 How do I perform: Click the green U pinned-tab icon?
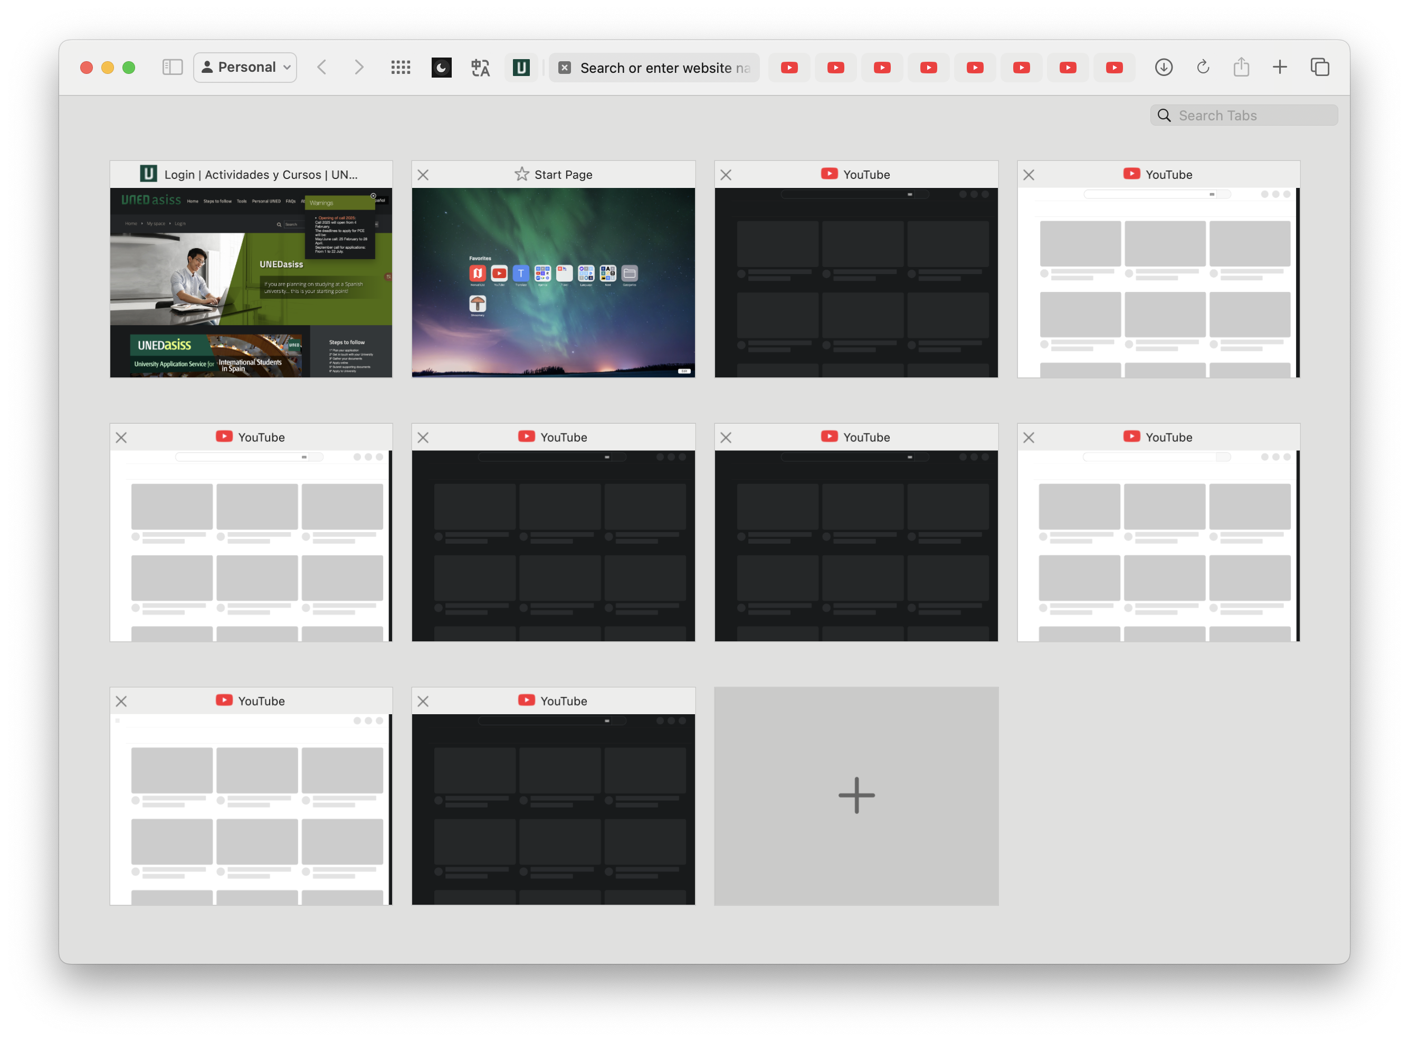521,67
